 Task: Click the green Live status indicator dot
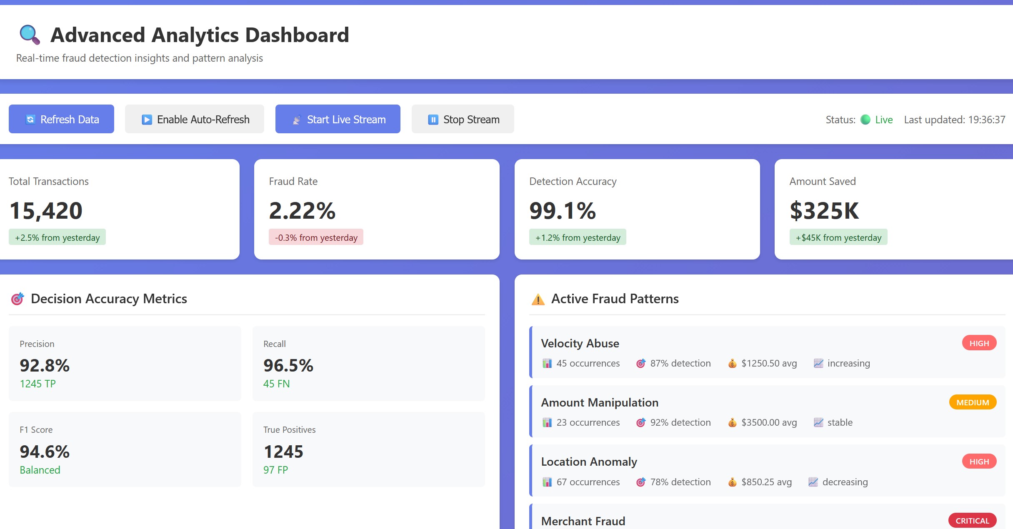tap(865, 120)
